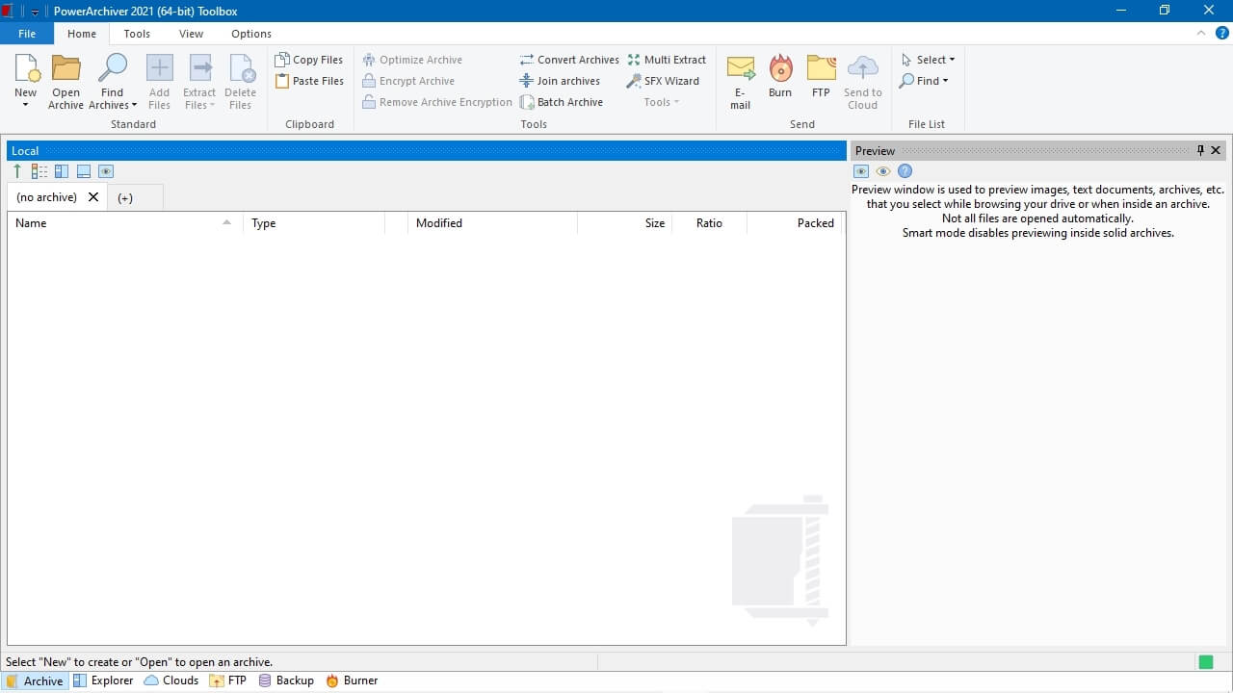Open the File menu
Image resolution: width=1233 pixels, height=693 pixels.
tap(27, 34)
